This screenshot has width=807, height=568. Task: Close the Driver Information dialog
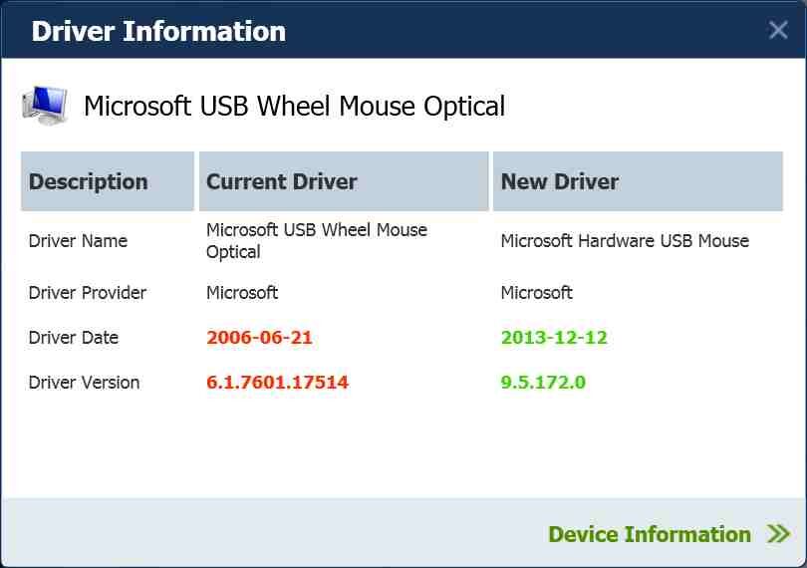778,30
